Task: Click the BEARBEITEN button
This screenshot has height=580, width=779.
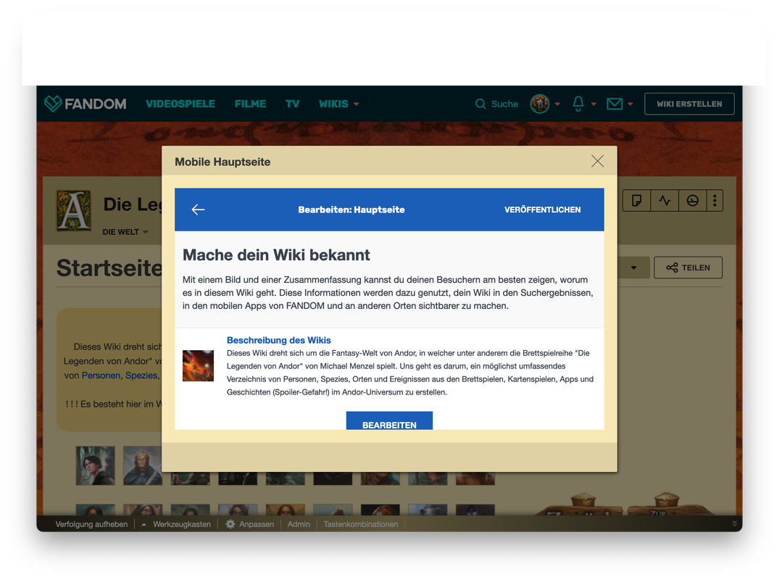Action: pyautogui.click(x=390, y=421)
